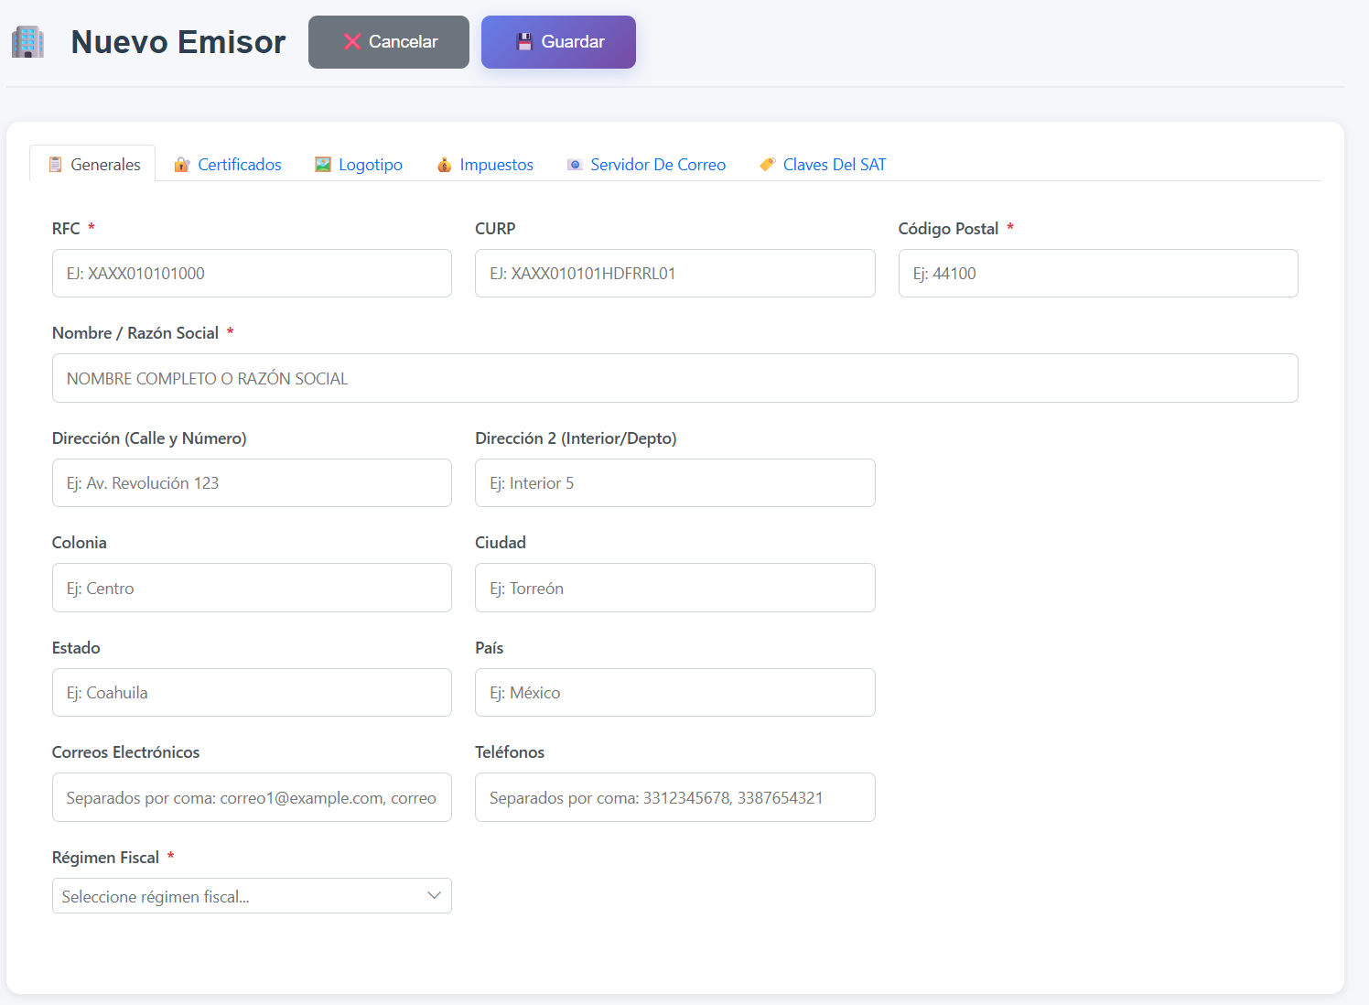Click the picture icon next to Logotipo
The width and height of the screenshot is (1369, 1005).
click(322, 164)
